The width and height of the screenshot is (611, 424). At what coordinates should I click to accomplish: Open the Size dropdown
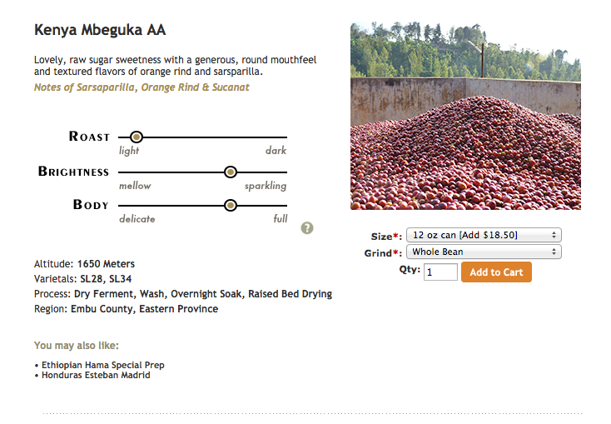coord(484,235)
